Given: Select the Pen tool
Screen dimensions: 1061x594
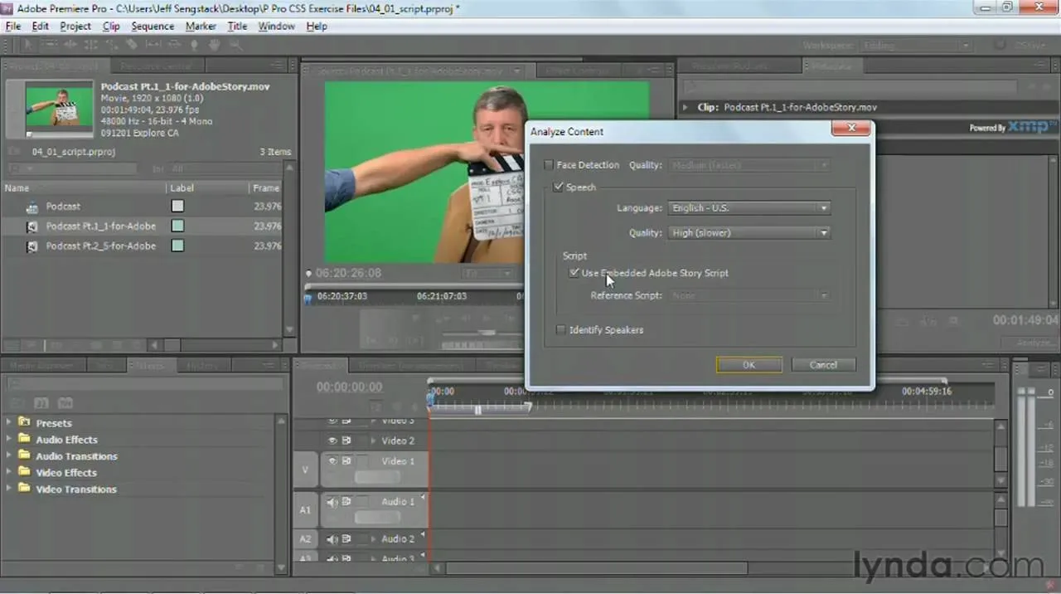Looking at the screenshot, I should tap(194, 45).
